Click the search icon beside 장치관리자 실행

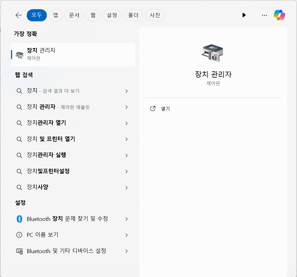click(x=19, y=155)
